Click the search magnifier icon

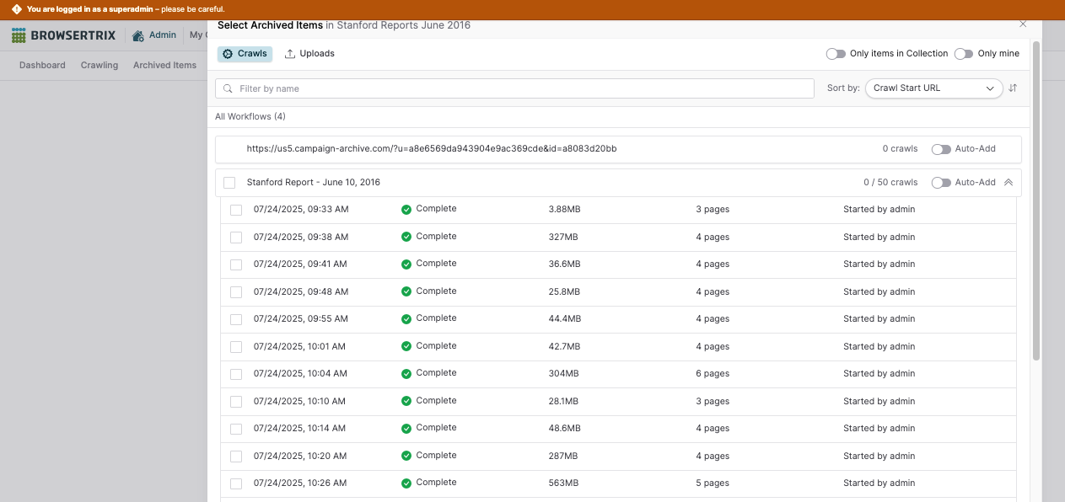pyautogui.click(x=229, y=88)
